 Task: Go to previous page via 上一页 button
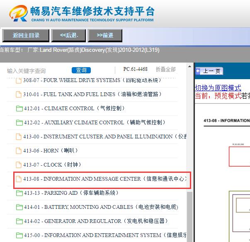point(209,71)
